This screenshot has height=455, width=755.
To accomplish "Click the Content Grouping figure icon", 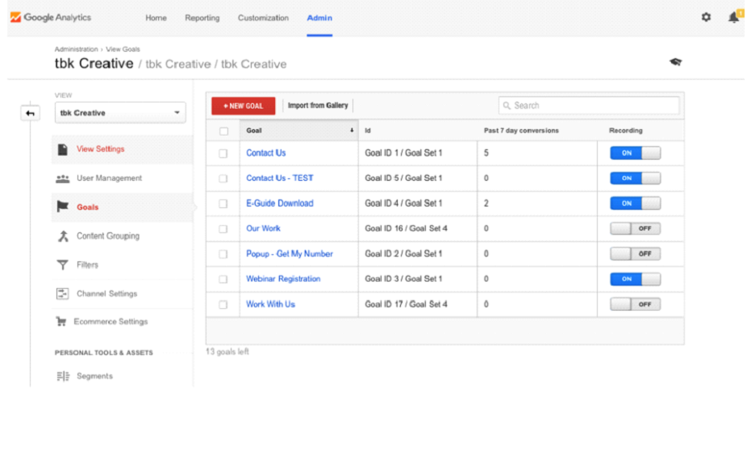I will coord(63,236).
